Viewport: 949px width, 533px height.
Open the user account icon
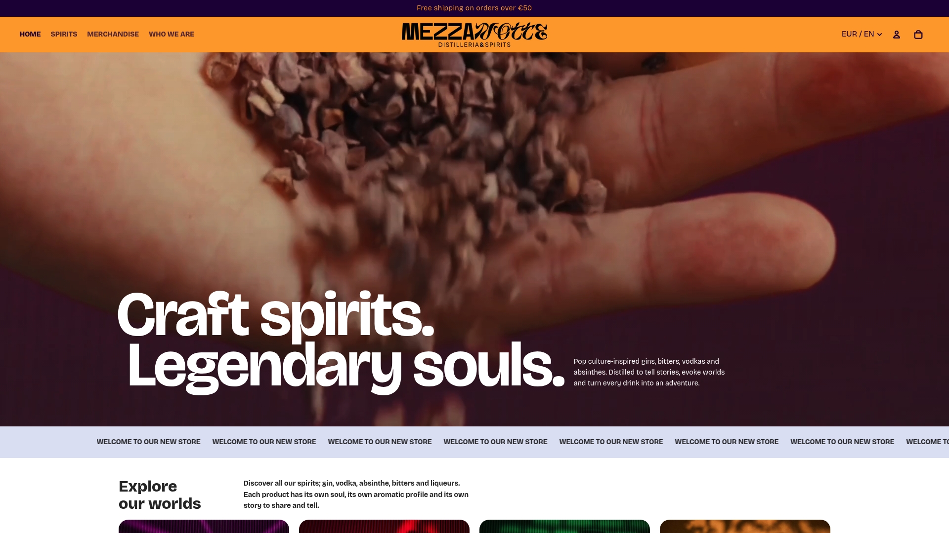click(x=897, y=35)
